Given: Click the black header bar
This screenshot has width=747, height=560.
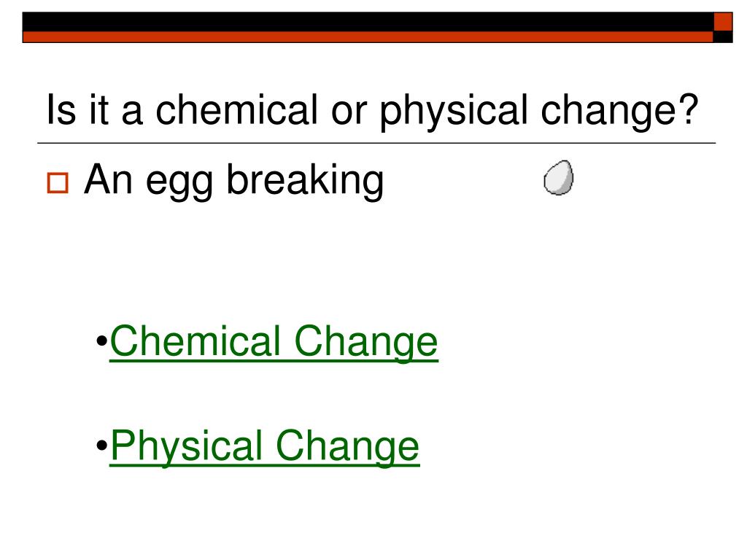Looking at the screenshot, I should coord(368,23).
